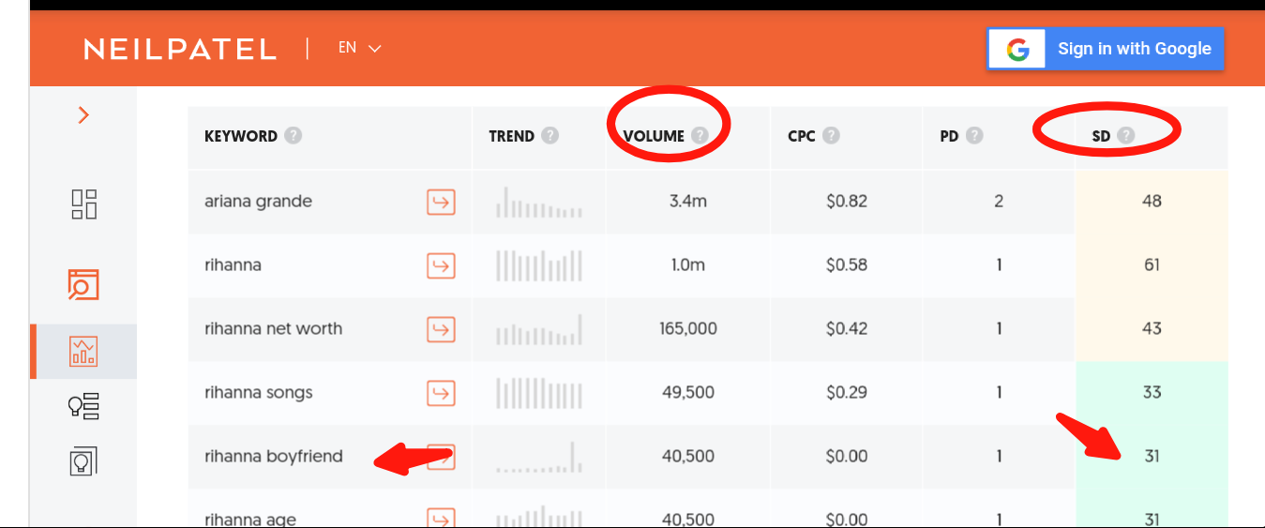Click the SD value 48
This screenshot has height=528, width=1265.
point(1152,202)
